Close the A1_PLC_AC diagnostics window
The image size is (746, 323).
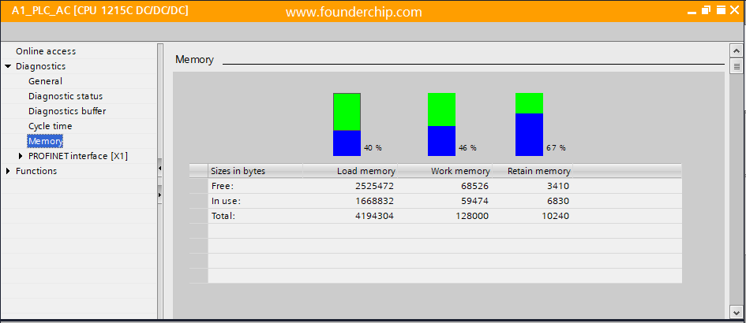click(733, 12)
